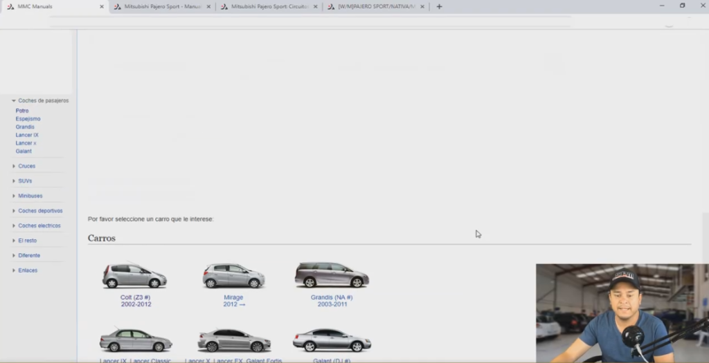Select the Colt (Z3 #) car image
The image size is (709, 363).
click(135, 275)
